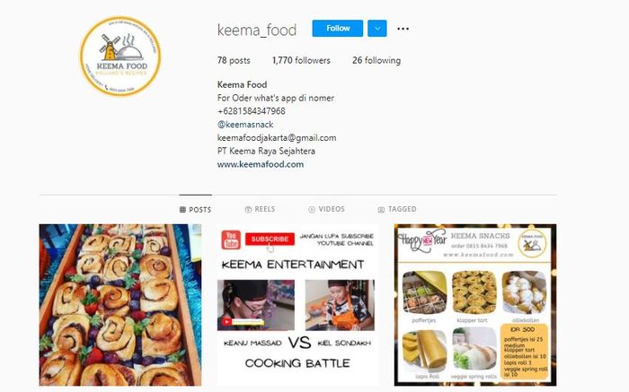Select the Posts grid tab
629x392 pixels.
[x=195, y=209]
